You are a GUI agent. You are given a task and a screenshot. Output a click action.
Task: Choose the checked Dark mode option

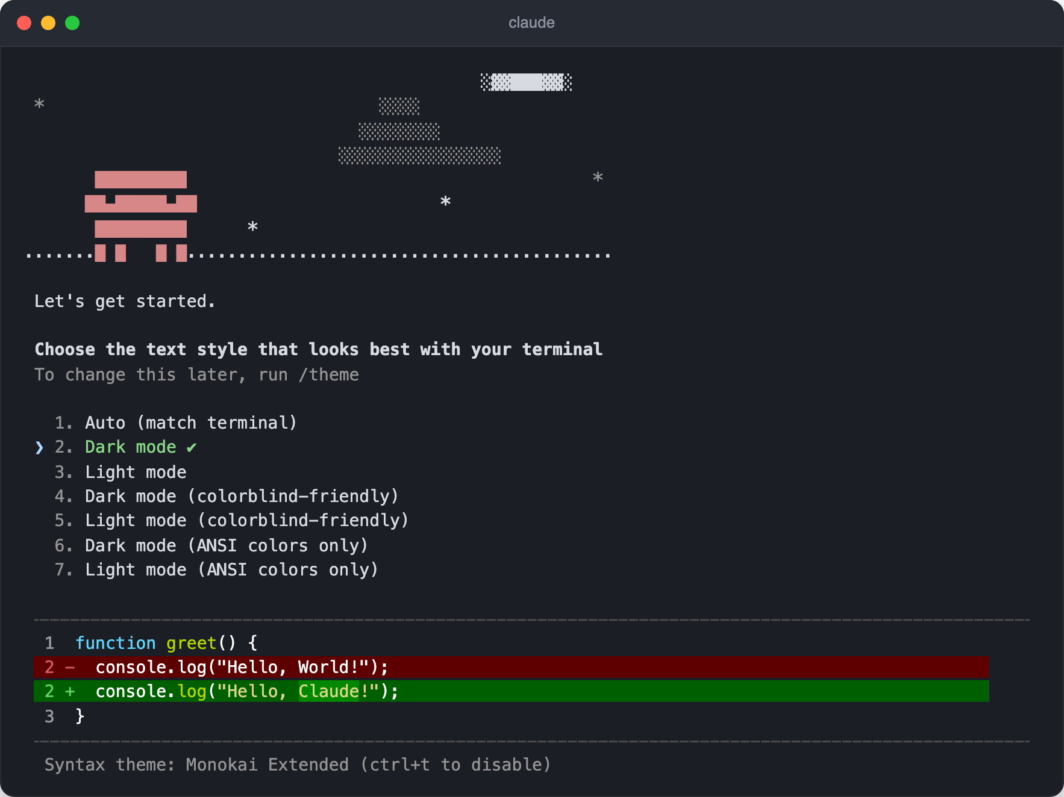(125, 447)
